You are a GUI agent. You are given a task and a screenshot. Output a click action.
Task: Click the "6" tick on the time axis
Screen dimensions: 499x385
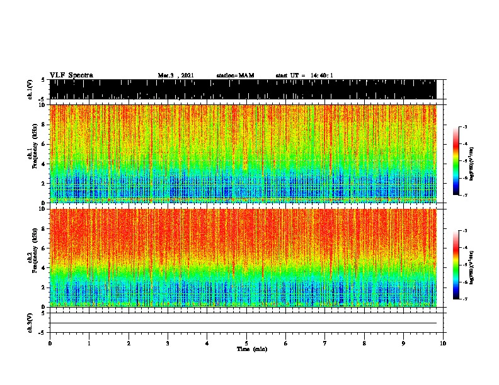[286, 343]
